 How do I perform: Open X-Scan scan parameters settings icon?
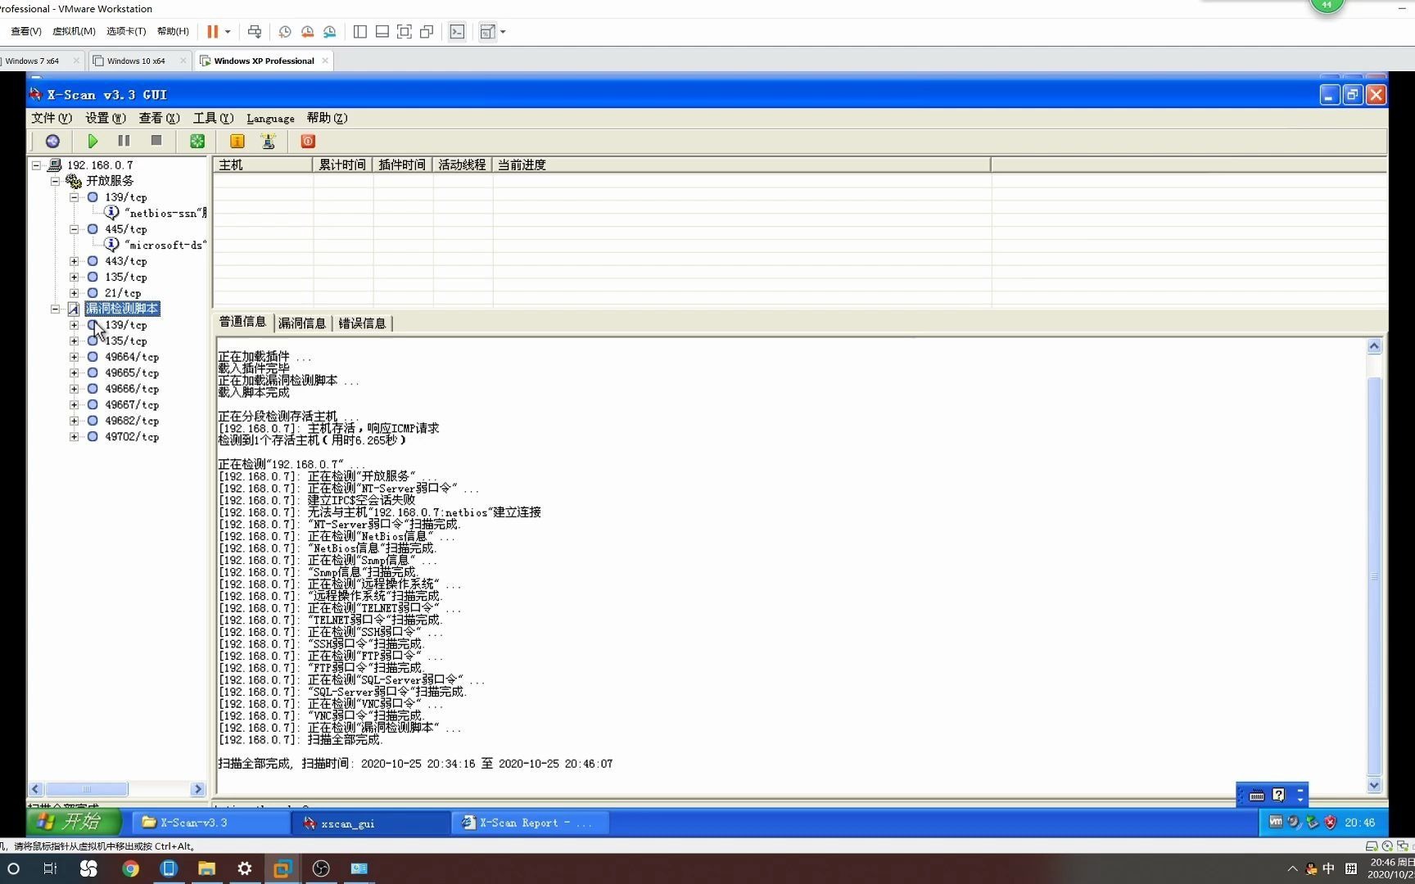point(52,141)
